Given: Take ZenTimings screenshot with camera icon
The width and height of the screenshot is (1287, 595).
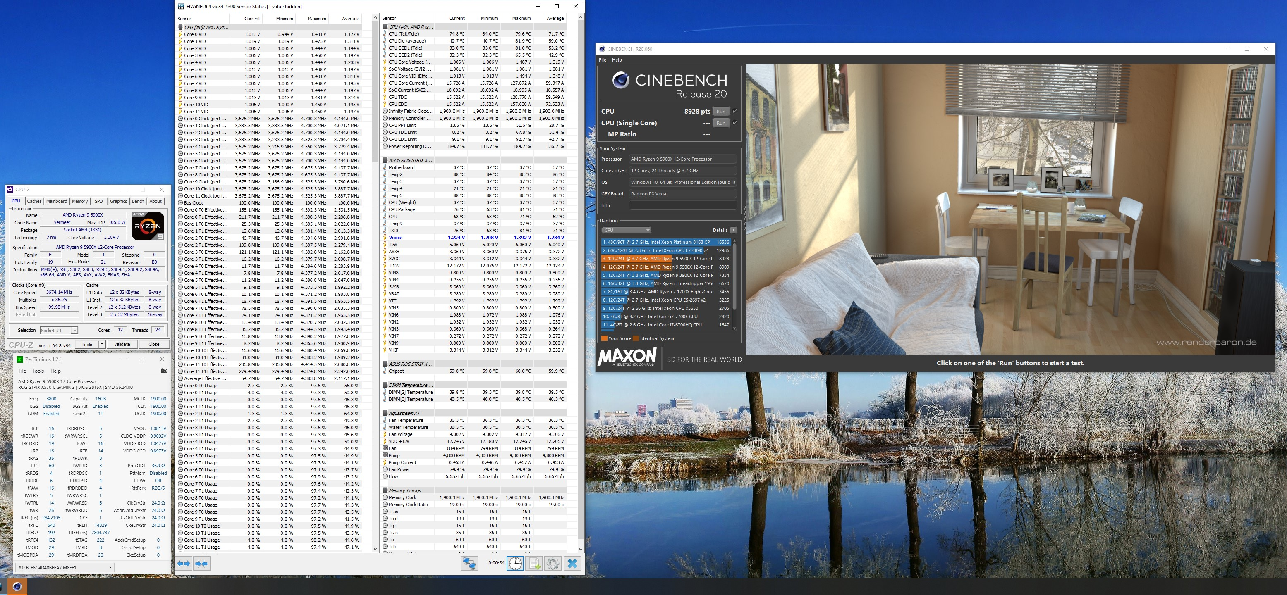Looking at the screenshot, I should point(164,371).
